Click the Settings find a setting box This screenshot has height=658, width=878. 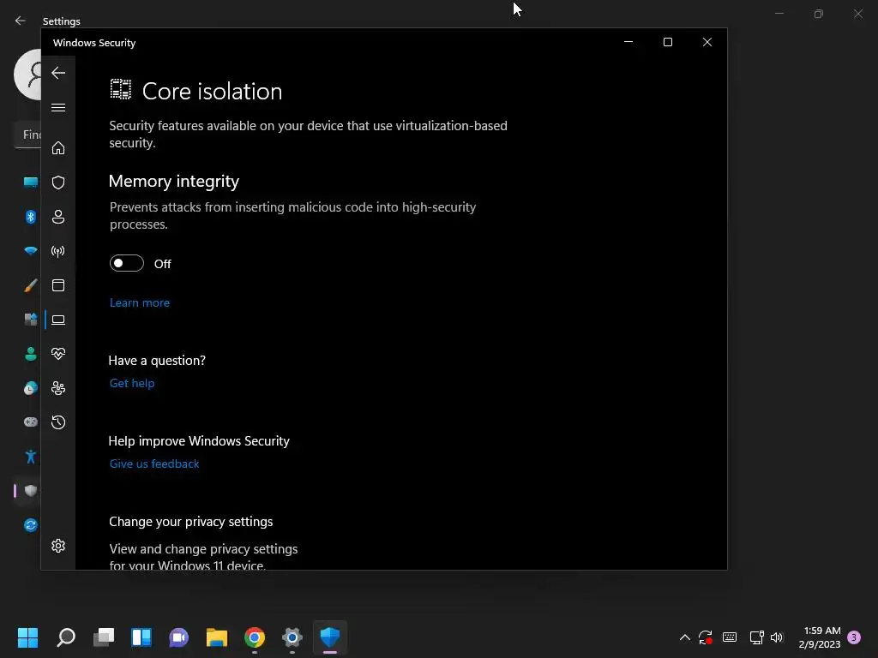point(27,135)
